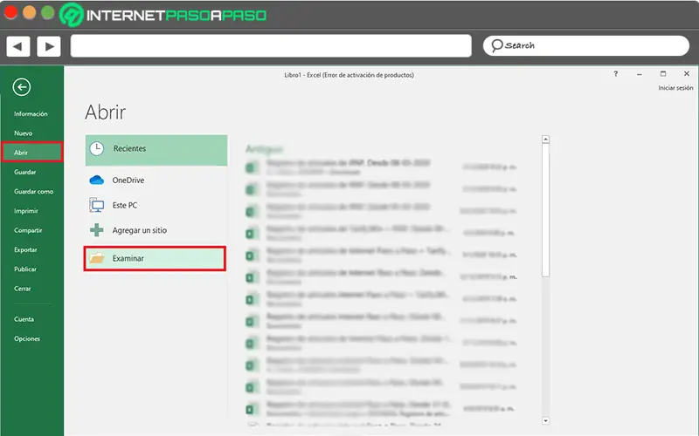Maximize the Excel window
Screen dimensions: 699x436
pyautogui.click(x=663, y=74)
